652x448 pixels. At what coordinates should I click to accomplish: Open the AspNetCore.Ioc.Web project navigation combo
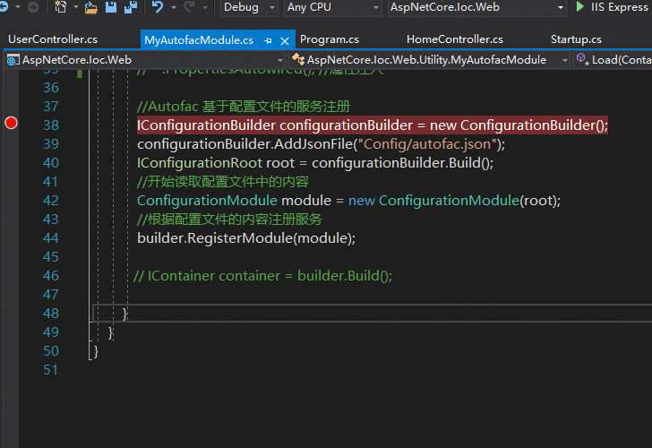tap(145, 60)
